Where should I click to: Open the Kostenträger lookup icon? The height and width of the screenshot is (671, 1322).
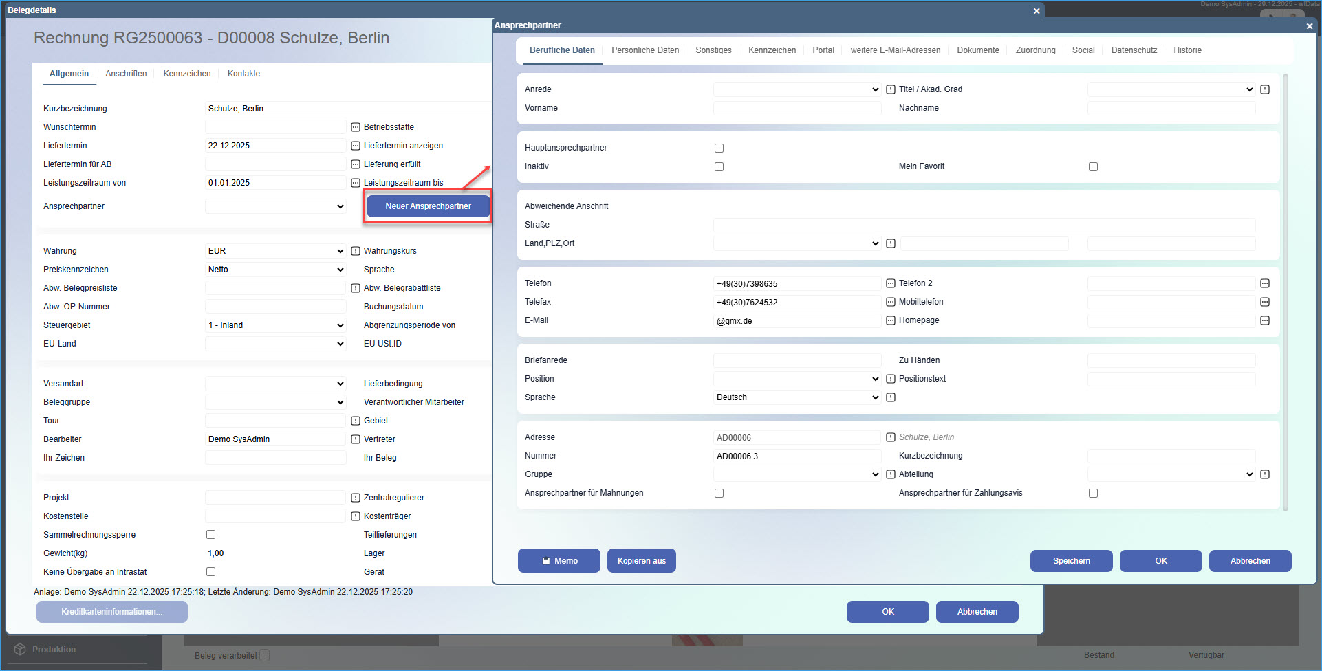(x=355, y=516)
